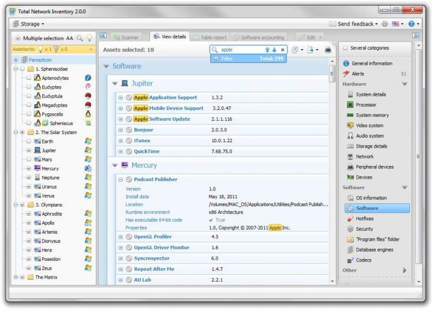Open the Processor hardware category

pos(366,105)
